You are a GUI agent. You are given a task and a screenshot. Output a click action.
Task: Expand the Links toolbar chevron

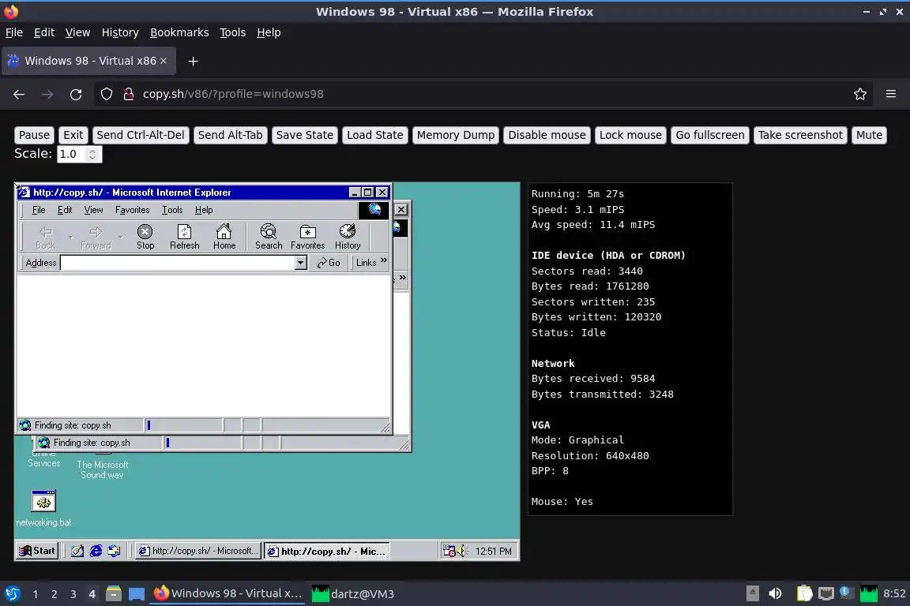tap(384, 260)
